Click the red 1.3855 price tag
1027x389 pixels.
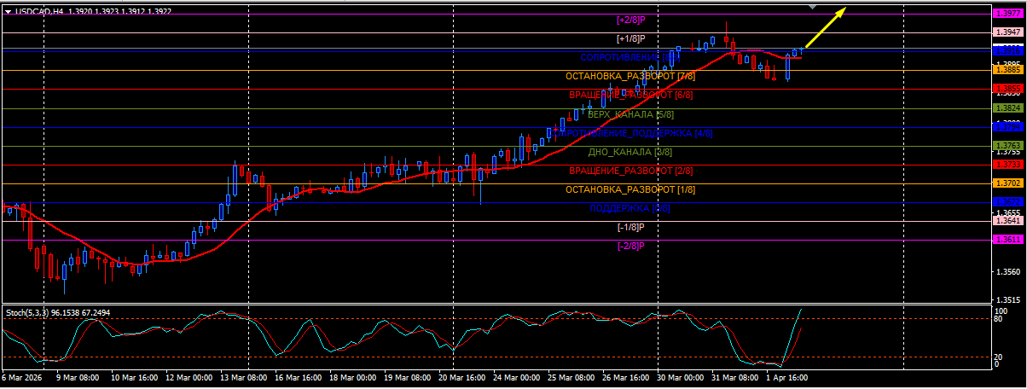[1007, 89]
